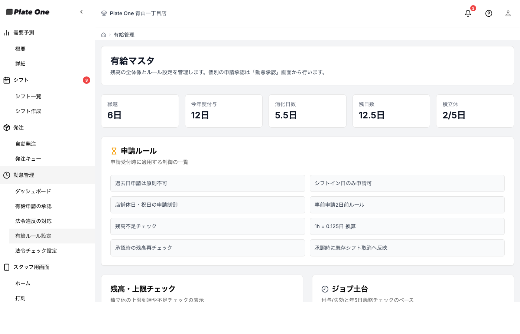Click the clock icon by ジョブ土台
Screen dimensions: 520x334
pos(325,289)
